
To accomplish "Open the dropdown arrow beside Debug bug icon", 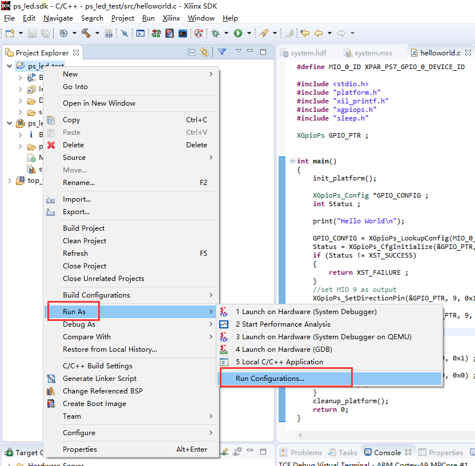I will (226, 33).
